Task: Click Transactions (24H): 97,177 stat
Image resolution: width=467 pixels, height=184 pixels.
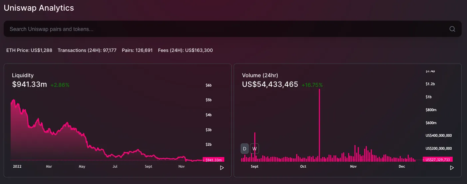Action: 87,50
